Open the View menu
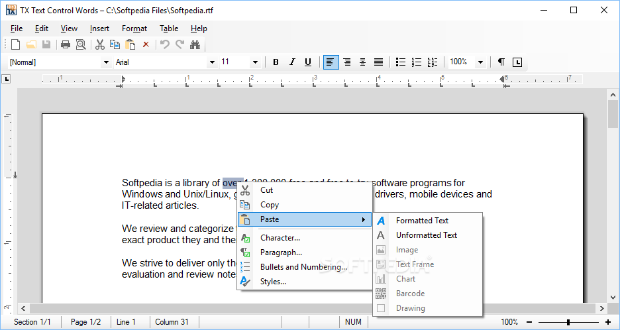The image size is (620, 330). point(69,28)
